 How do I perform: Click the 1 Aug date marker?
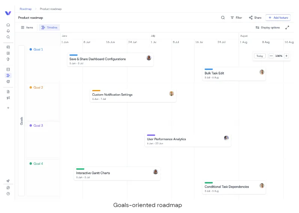244,42
